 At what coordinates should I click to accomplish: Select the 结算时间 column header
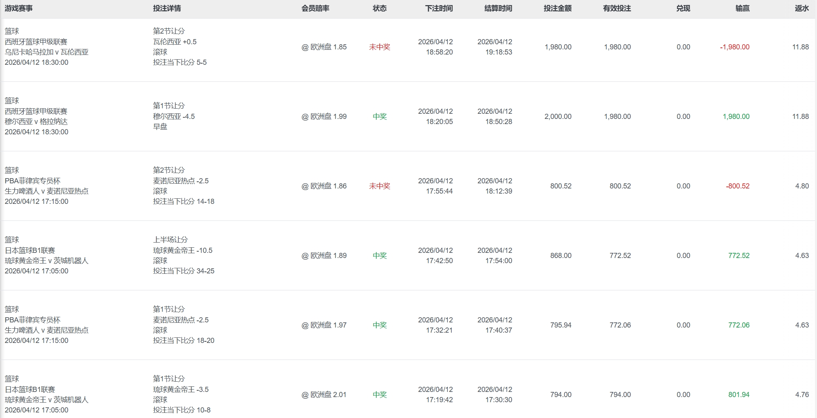click(498, 8)
